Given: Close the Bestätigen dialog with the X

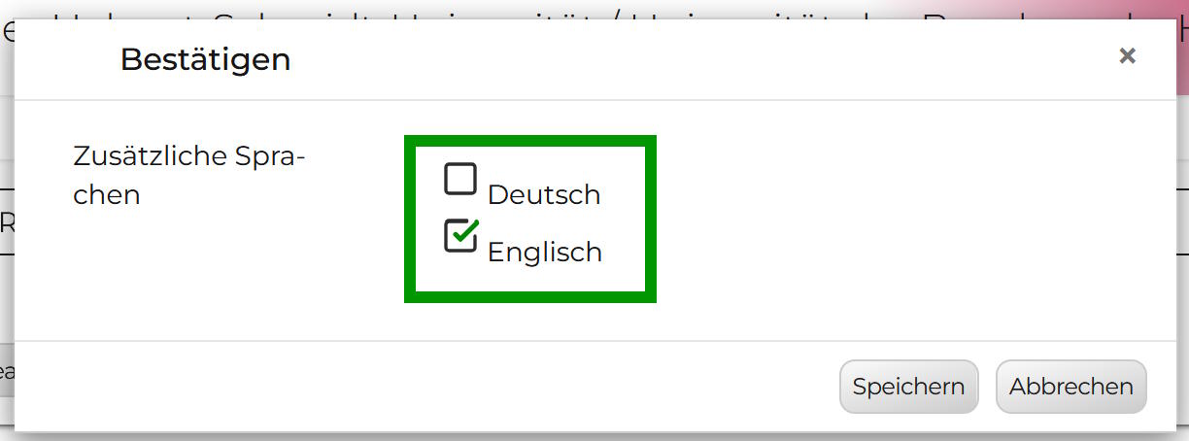Looking at the screenshot, I should pyautogui.click(x=1127, y=56).
